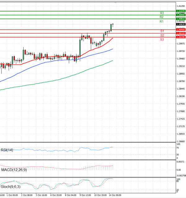Click the black 1.40630 current price tag

tap(181, 24)
